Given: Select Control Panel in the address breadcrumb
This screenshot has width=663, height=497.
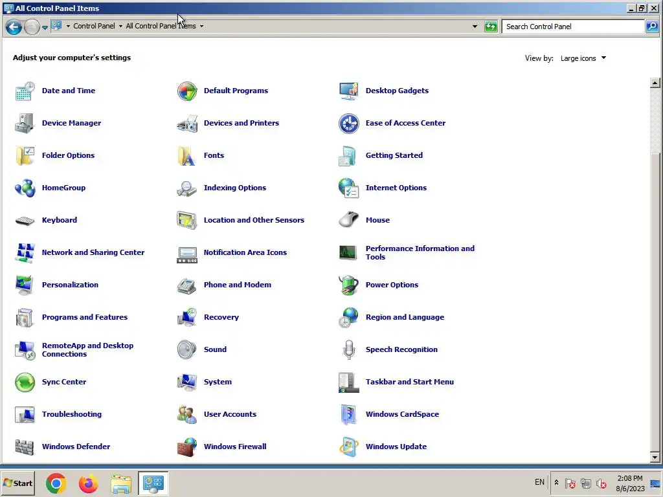Looking at the screenshot, I should click(x=94, y=26).
